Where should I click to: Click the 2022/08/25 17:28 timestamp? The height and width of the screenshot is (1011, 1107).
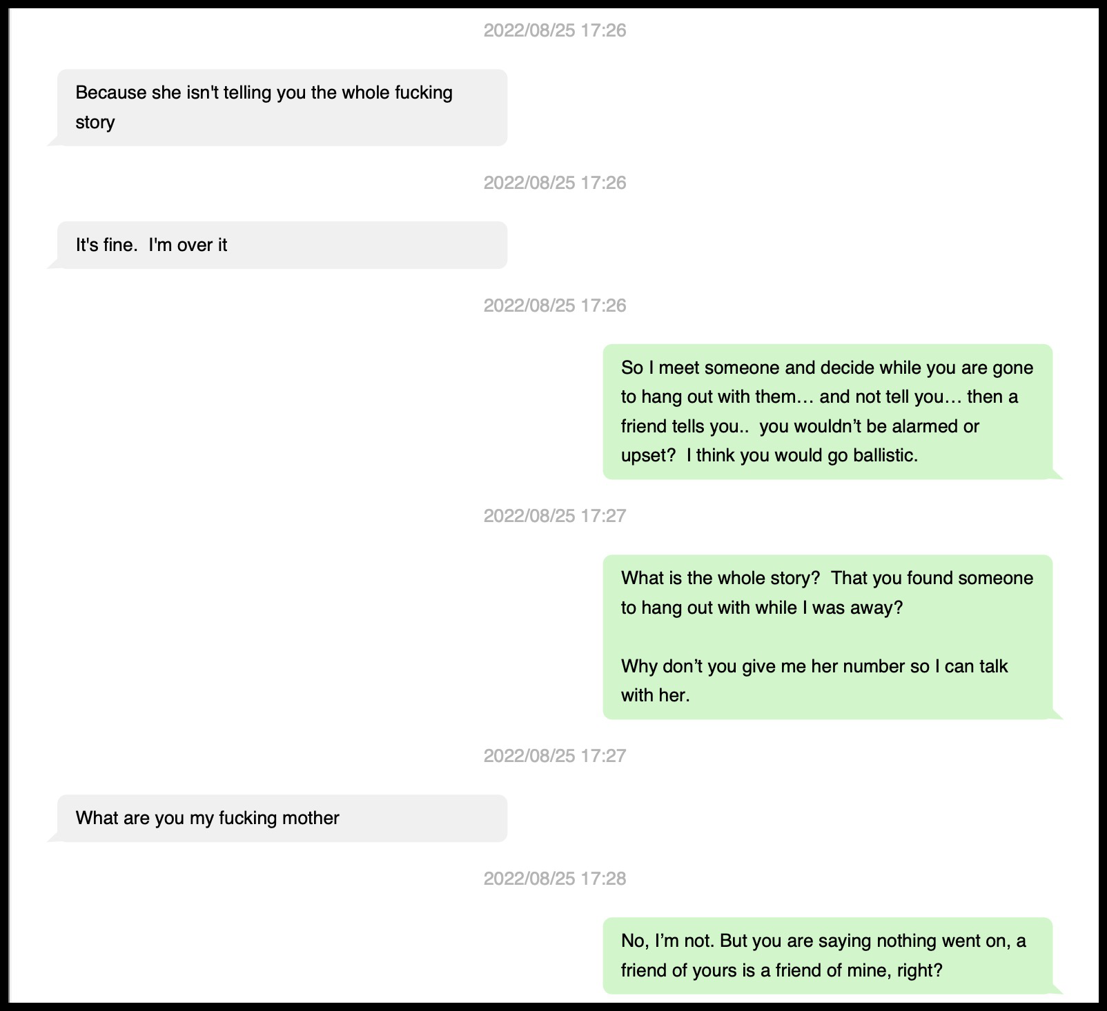(555, 879)
